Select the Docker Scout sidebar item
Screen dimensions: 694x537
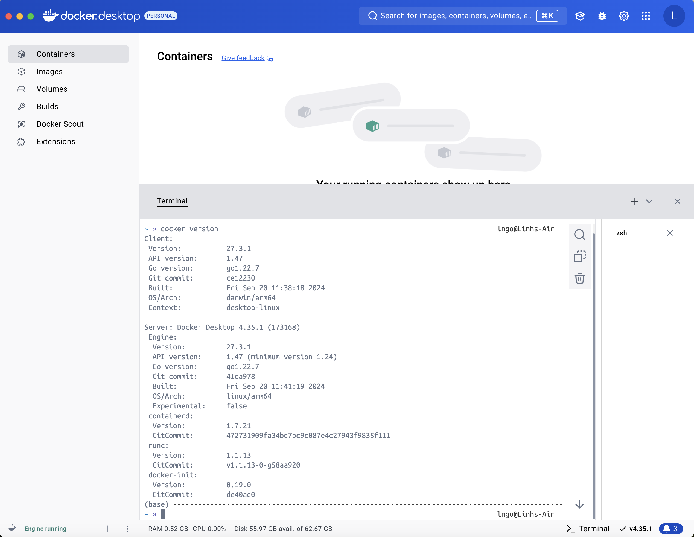click(60, 124)
